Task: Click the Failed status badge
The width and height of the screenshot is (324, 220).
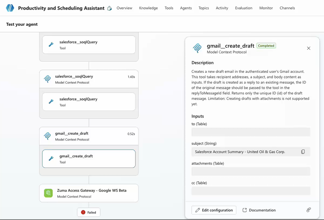Action: pos(89,212)
